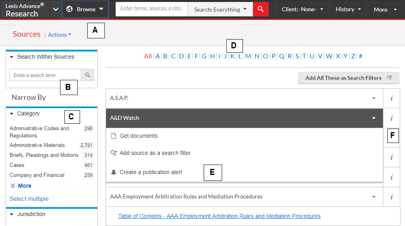Filter sources by letter C
This screenshot has width=405, height=226.
[x=173, y=56]
